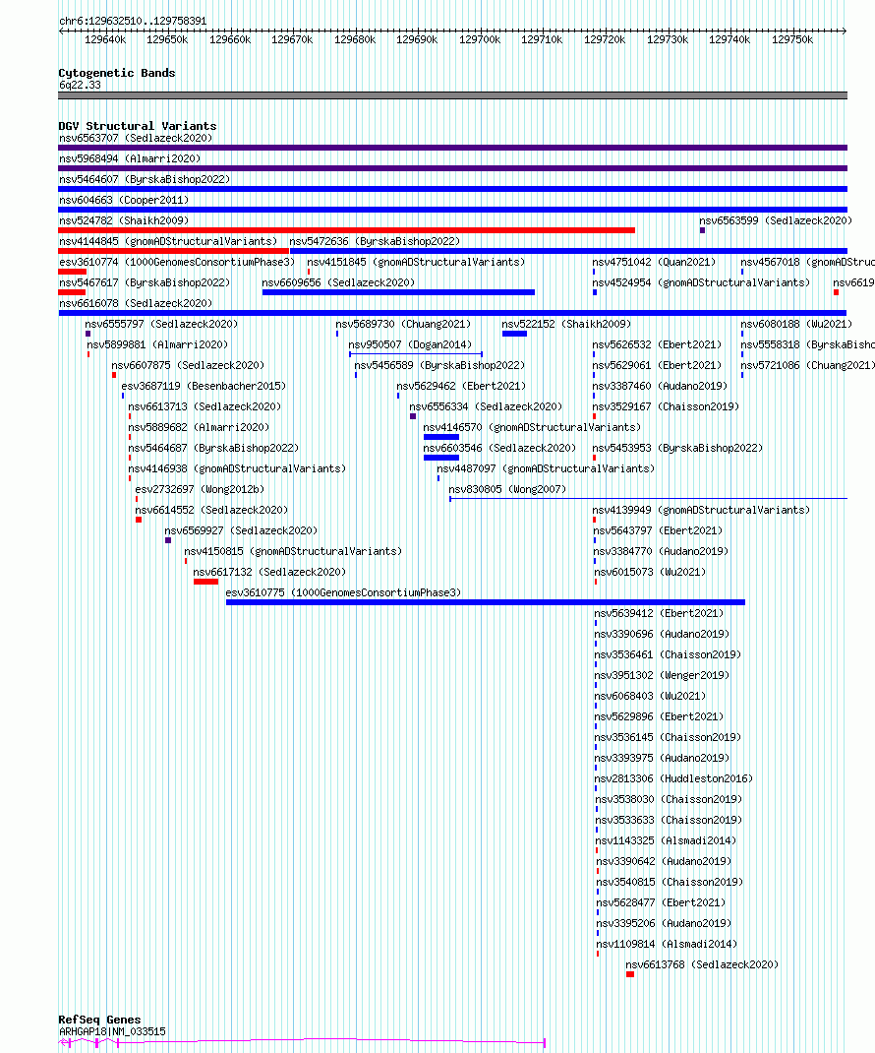Image resolution: width=875 pixels, height=1053 pixels.
Task: Click the 6q22.33 cytogenetic band label
Action: (x=80, y=86)
